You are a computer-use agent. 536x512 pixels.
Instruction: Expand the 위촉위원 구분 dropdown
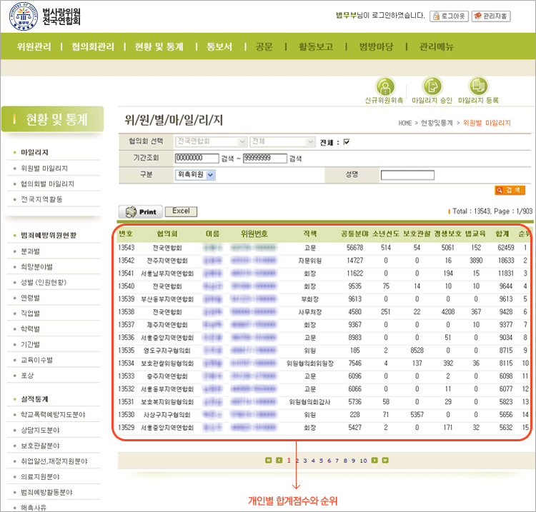coord(196,174)
